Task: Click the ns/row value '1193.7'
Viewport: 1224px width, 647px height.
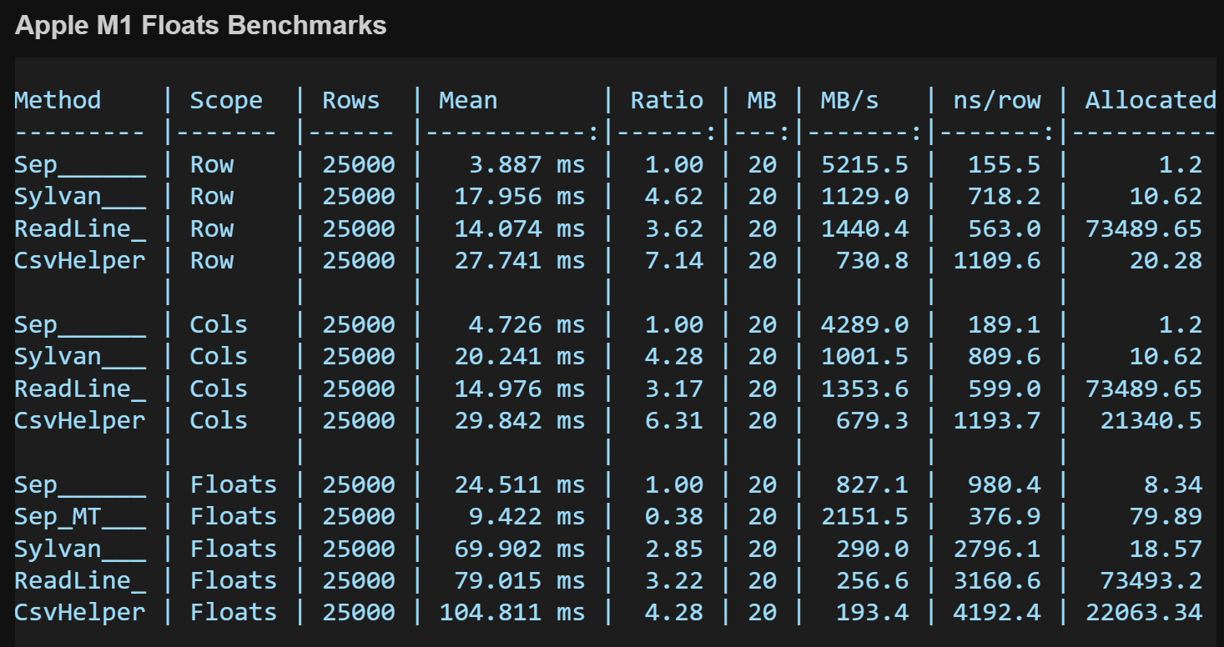Action: coord(997,420)
